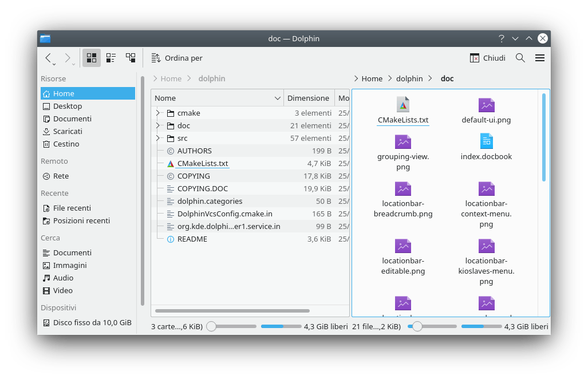The image size is (588, 379).
Task: Select default-ui.png image icon
Action: click(x=486, y=105)
